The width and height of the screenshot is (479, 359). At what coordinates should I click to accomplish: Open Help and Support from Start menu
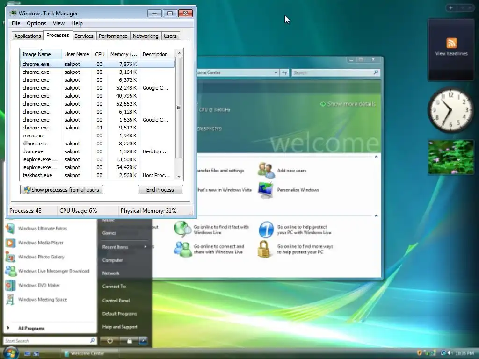coord(120,327)
